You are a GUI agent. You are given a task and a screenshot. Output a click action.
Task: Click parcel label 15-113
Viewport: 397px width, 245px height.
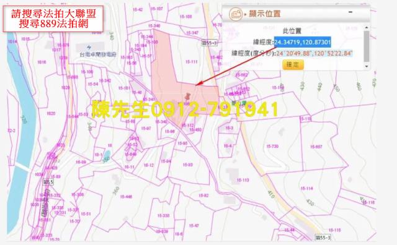coord(243,180)
